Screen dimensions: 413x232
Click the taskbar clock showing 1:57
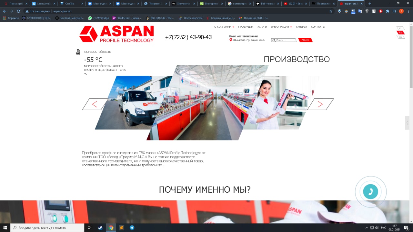click(x=394, y=227)
